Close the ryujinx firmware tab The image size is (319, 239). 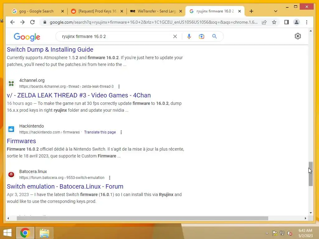click(x=240, y=11)
